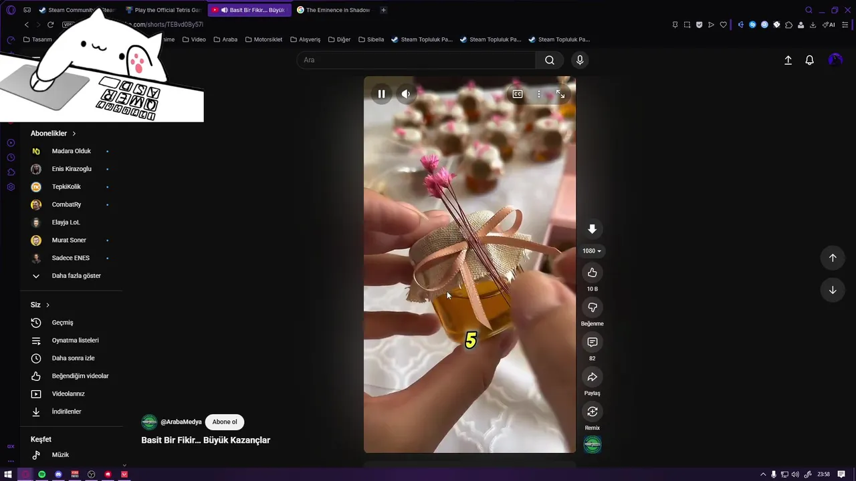Like the short with thumbs up

pyautogui.click(x=592, y=273)
